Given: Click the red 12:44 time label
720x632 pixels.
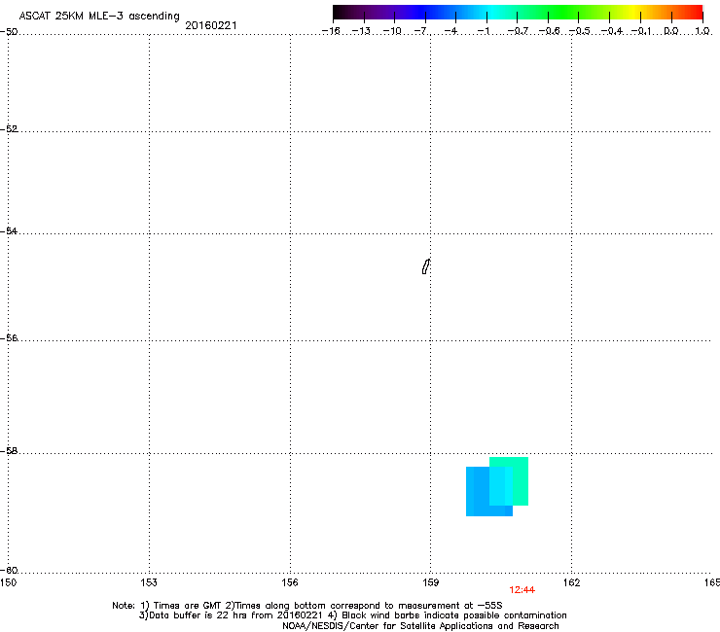Looking at the screenshot, I should 522,590.
